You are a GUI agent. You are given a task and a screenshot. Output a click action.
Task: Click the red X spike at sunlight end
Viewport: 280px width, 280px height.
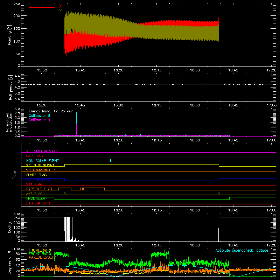pos(219,22)
